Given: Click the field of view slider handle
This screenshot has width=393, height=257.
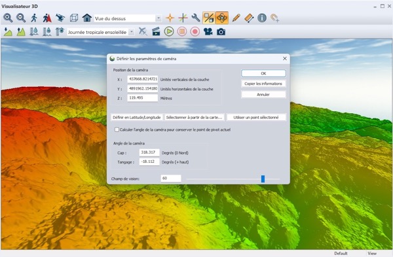Looking at the screenshot, I should tap(263, 179).
